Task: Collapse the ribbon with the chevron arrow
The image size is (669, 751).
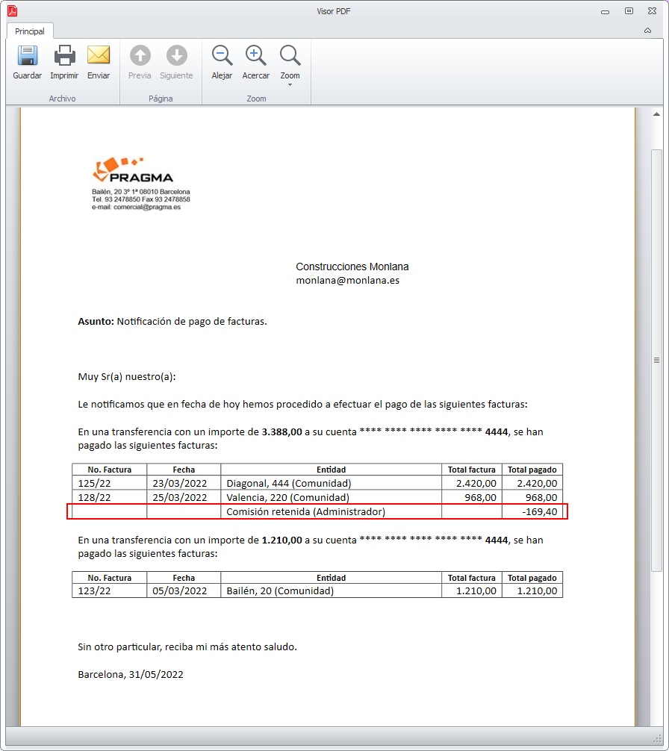Action: (647, 31)
